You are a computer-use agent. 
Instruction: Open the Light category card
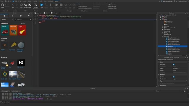[x=22, y=30]
